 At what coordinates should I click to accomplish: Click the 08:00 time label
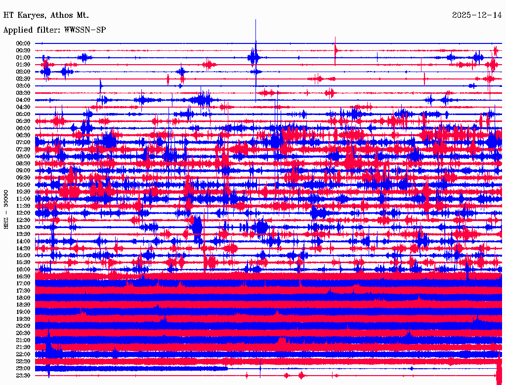23,156
